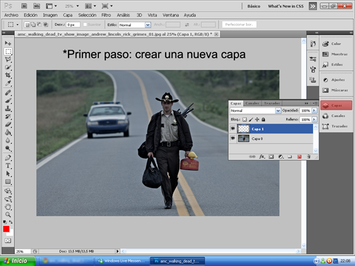
Task: Toggle lock transparent pixels in Capas panel
Action: tap(244, 119)
